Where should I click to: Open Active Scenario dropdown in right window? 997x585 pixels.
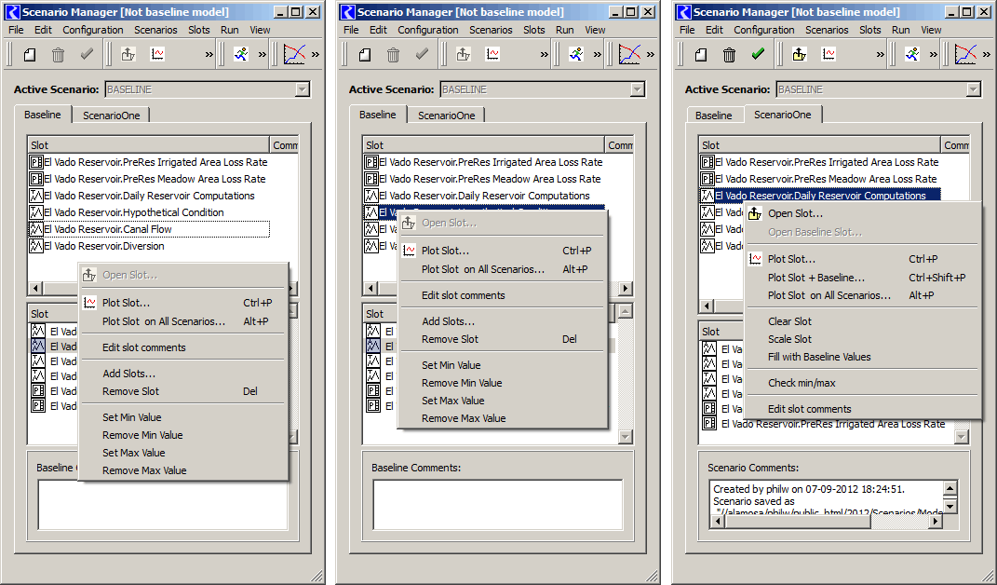[x=974, y=89]
